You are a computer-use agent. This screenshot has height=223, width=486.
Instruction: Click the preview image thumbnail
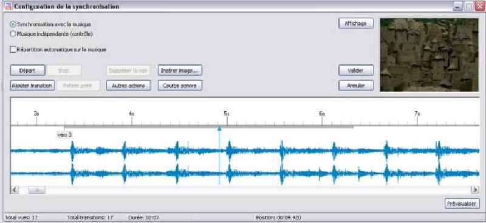(x=430, y=55)
